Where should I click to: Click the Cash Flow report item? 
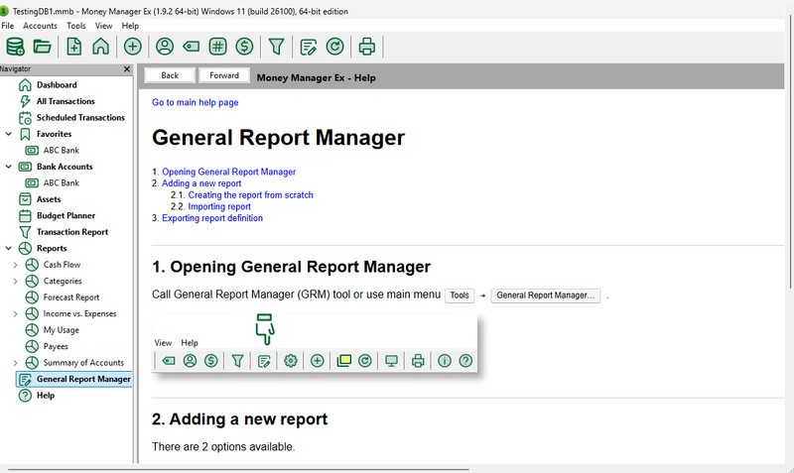click(62, 265)
